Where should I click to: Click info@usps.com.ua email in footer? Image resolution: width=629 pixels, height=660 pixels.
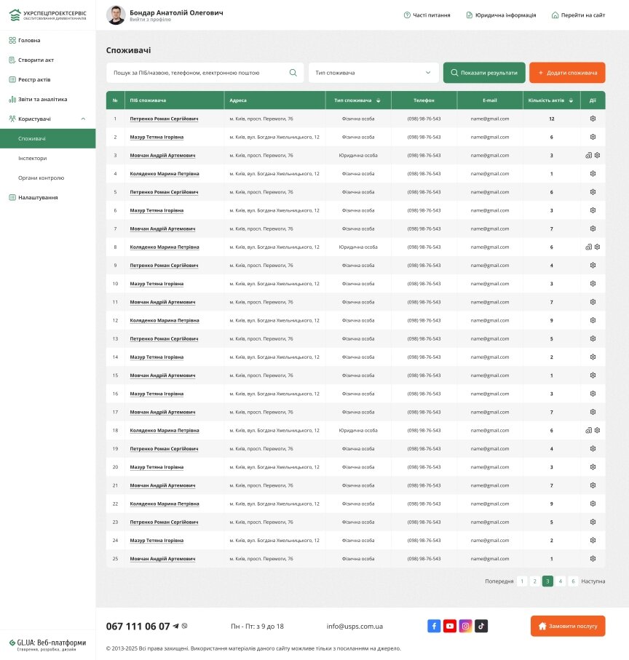tap(355, 626)
